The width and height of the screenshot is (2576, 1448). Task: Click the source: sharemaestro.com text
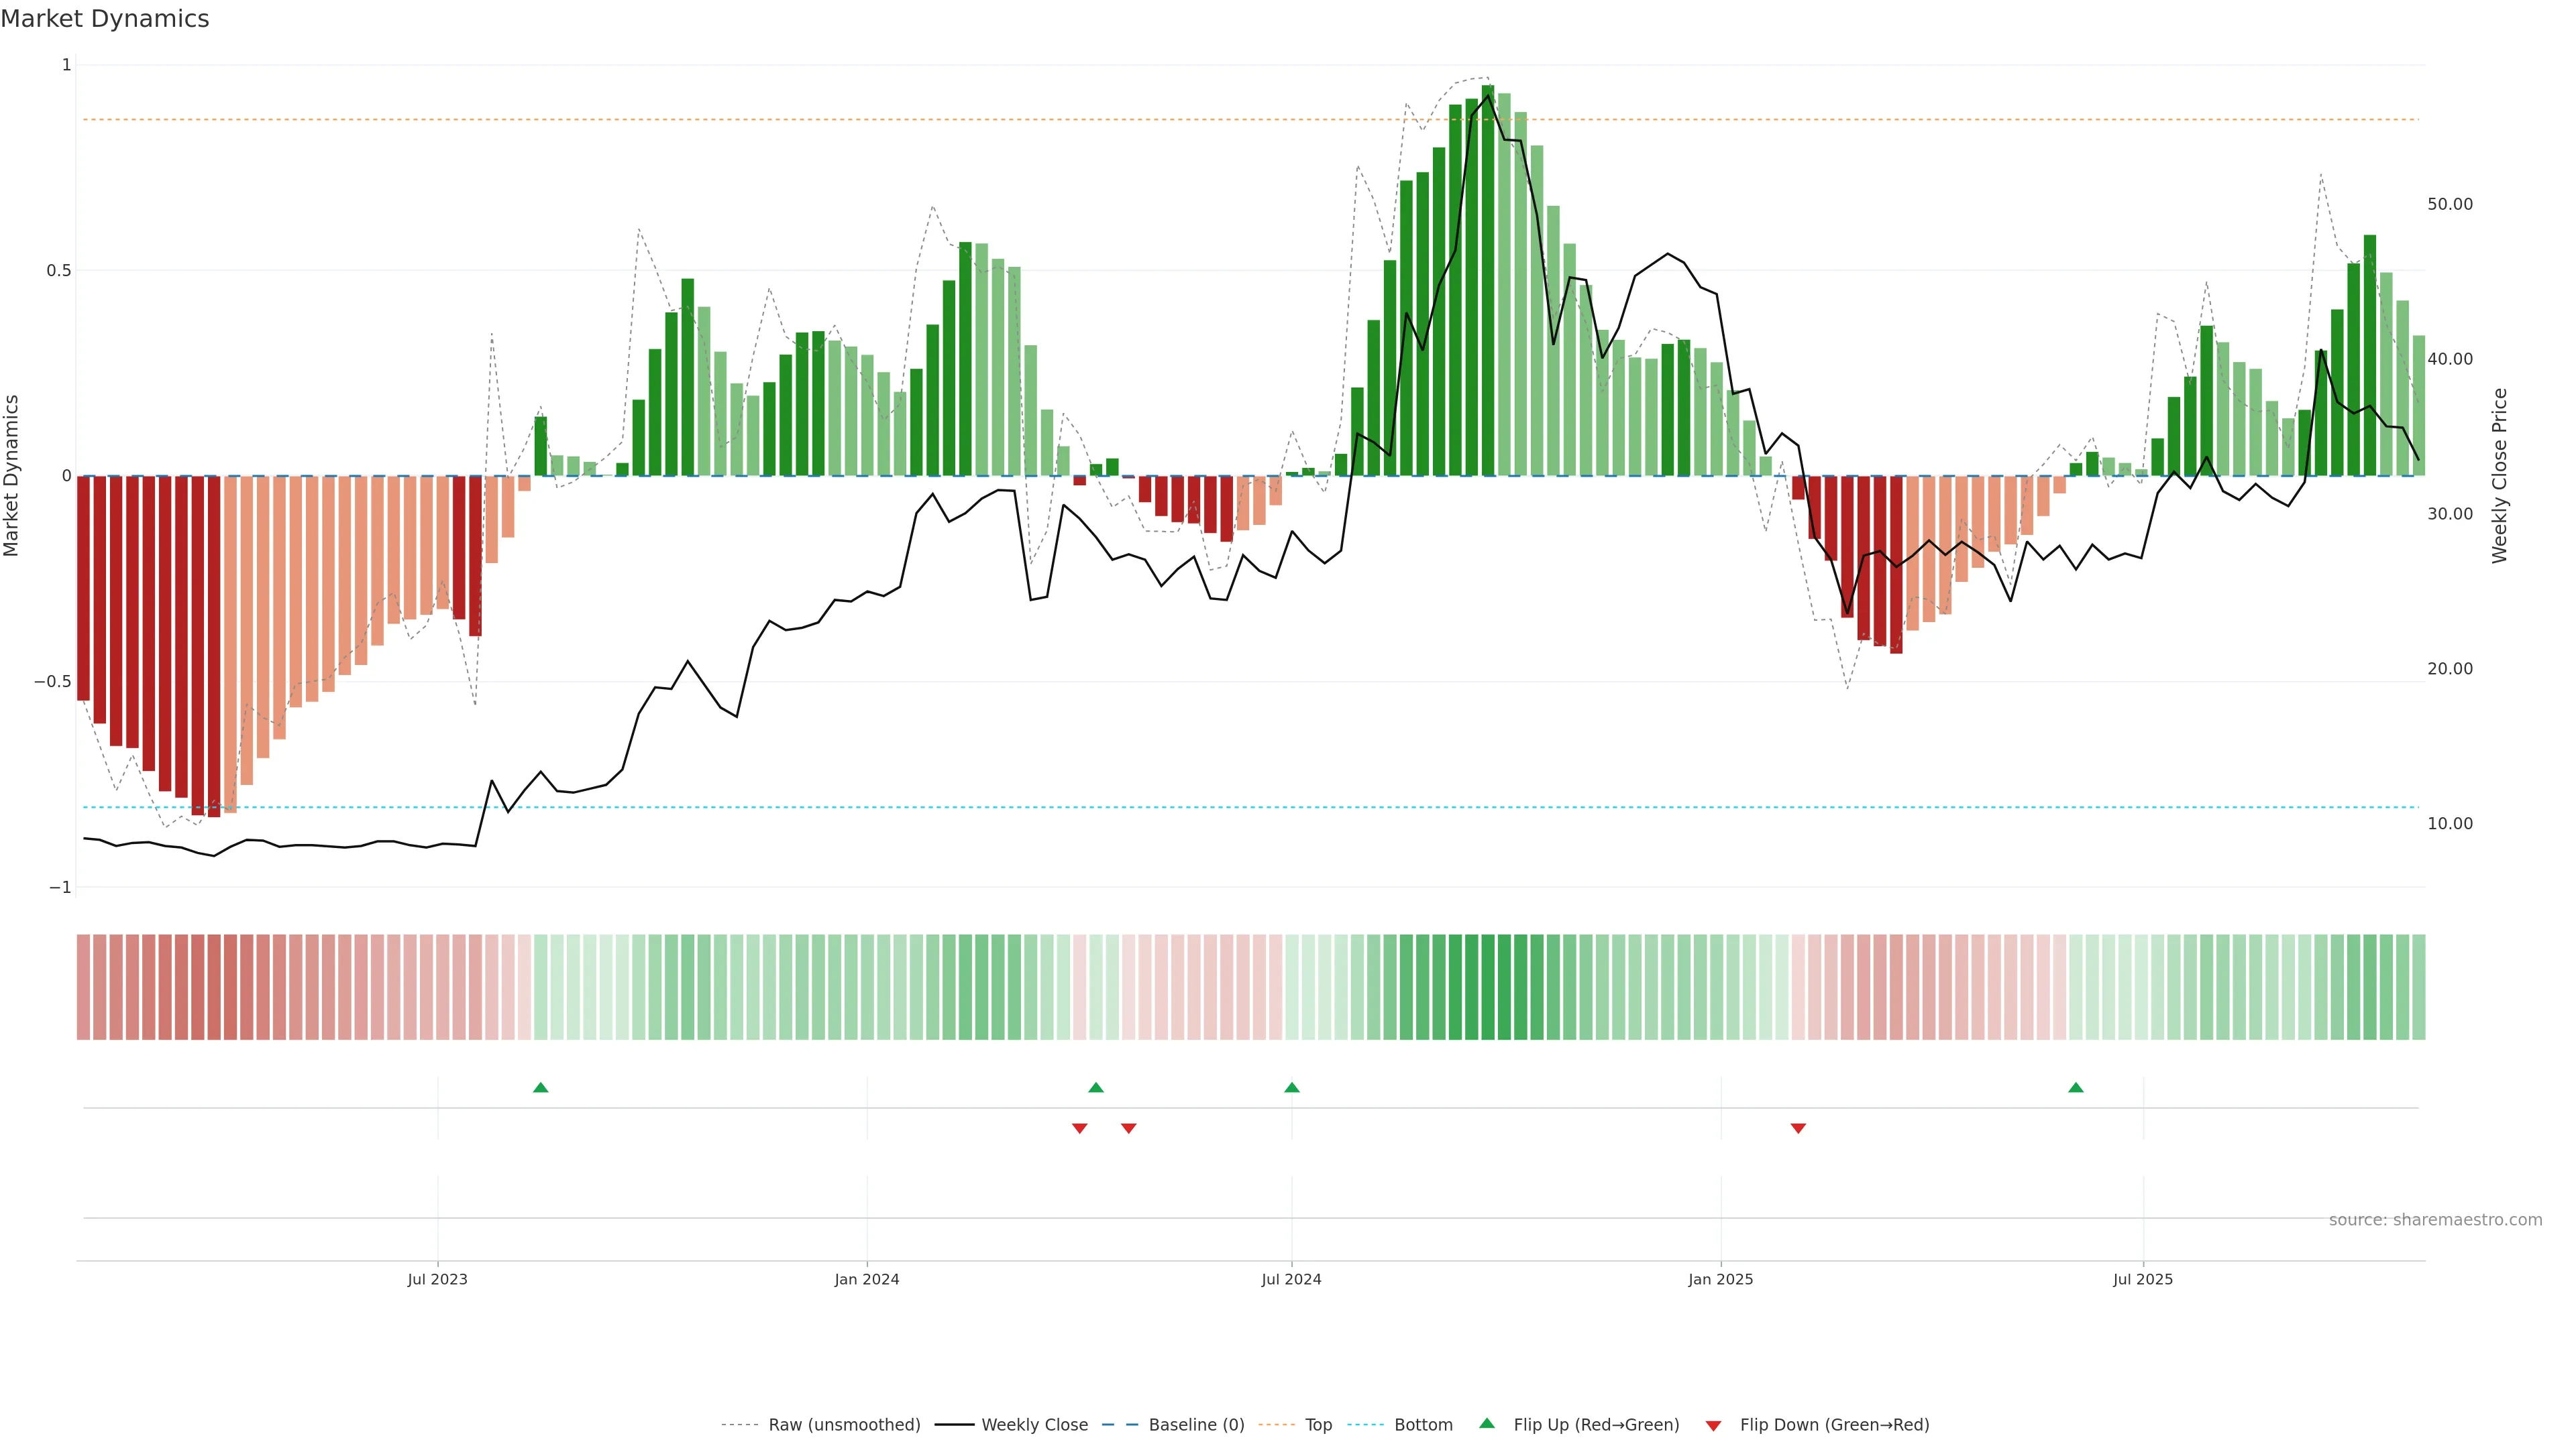tap(2435, 1220)
